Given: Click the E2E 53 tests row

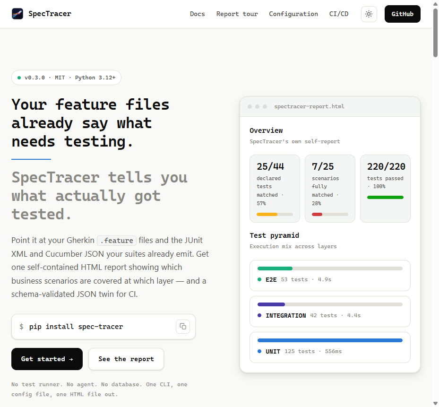Looking at the screenshot, I should (x=330, y=276).
